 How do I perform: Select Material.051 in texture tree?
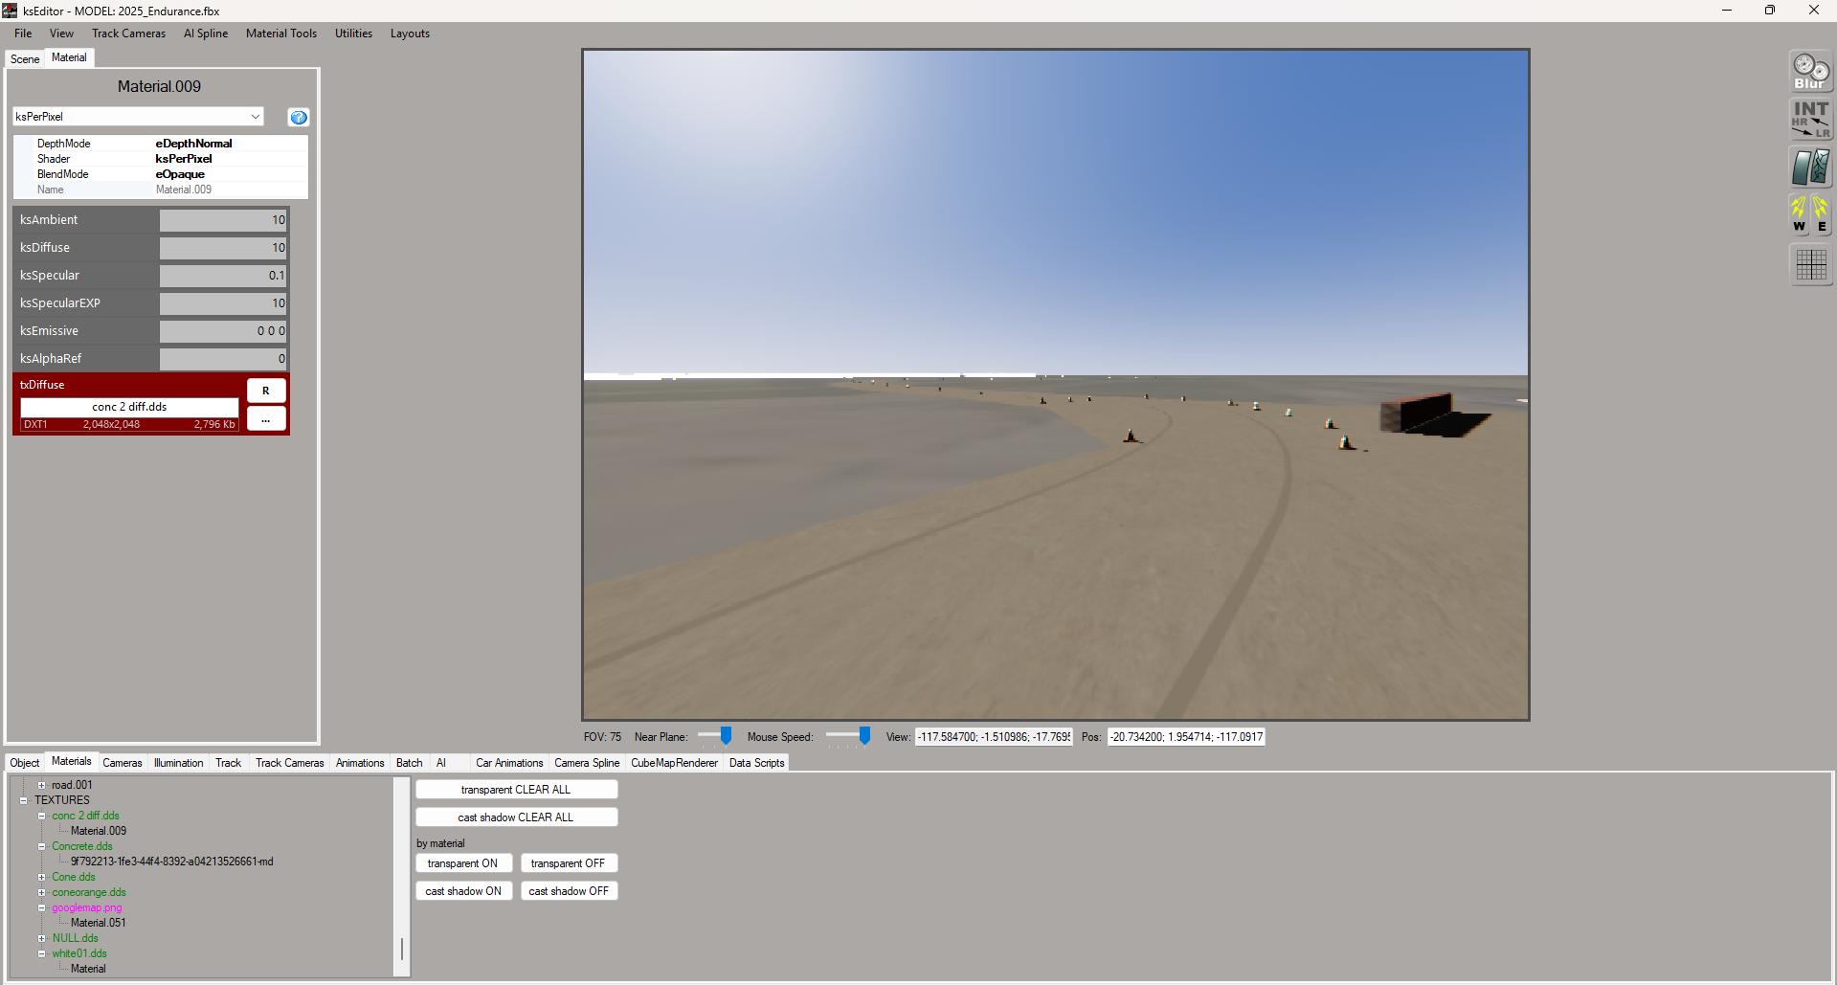(99, 923)
